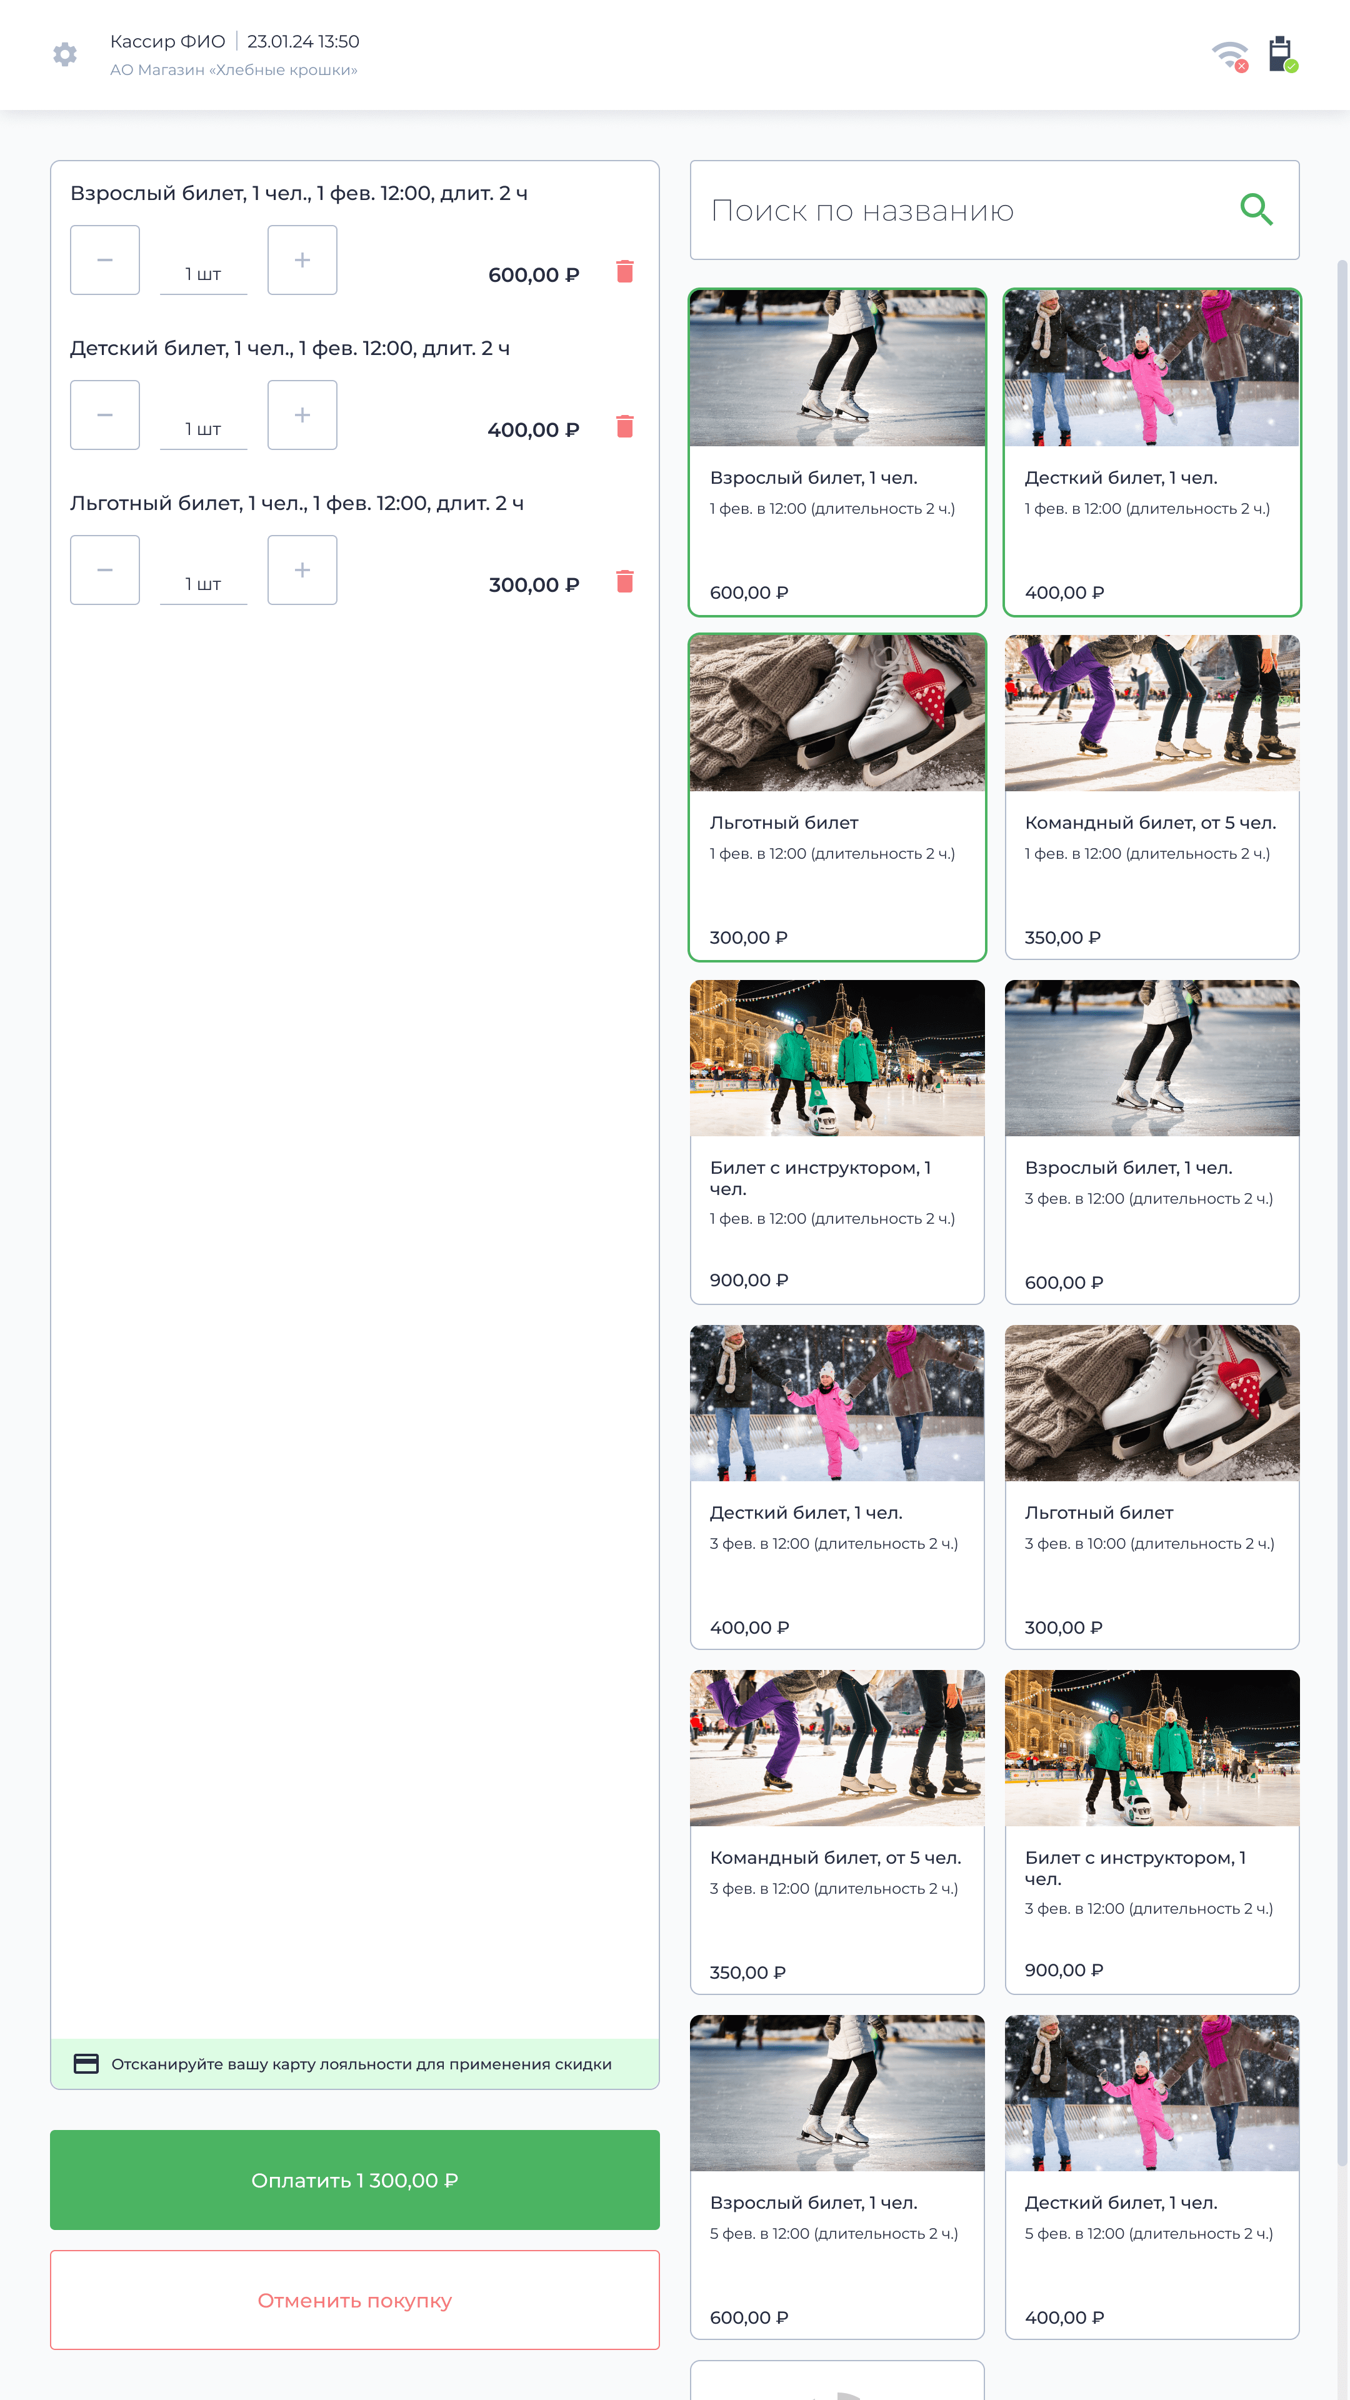This screenshot has width=1350, height=2400.
Task: Click cart title Взрослый билет, 1 чел., 1 фев.
Action: pos(299,193)
